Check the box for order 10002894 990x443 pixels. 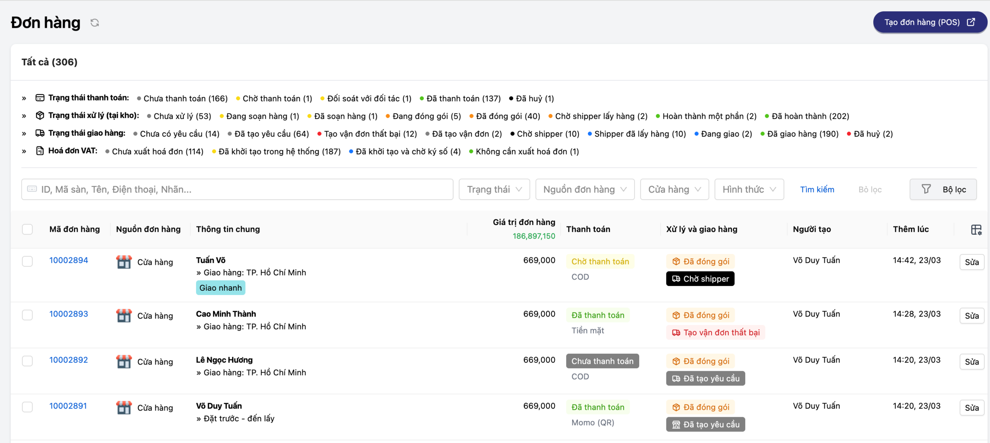coord(27,261)
